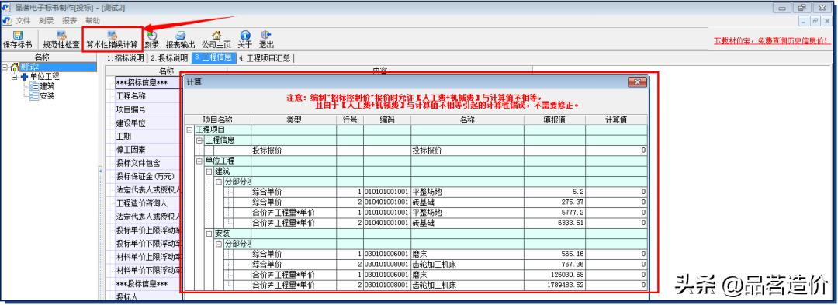Click the house icon beside 测试2
Screen dimensions: 838x305
(15, 67)
